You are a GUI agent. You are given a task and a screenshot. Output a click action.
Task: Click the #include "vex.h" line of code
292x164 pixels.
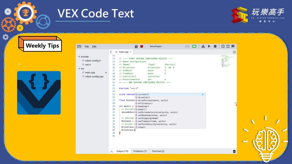click(x=129, y=88)
